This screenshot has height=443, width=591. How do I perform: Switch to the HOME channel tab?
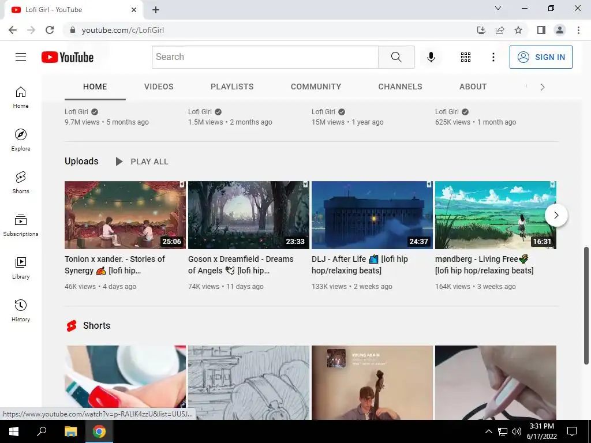point(95,87)
